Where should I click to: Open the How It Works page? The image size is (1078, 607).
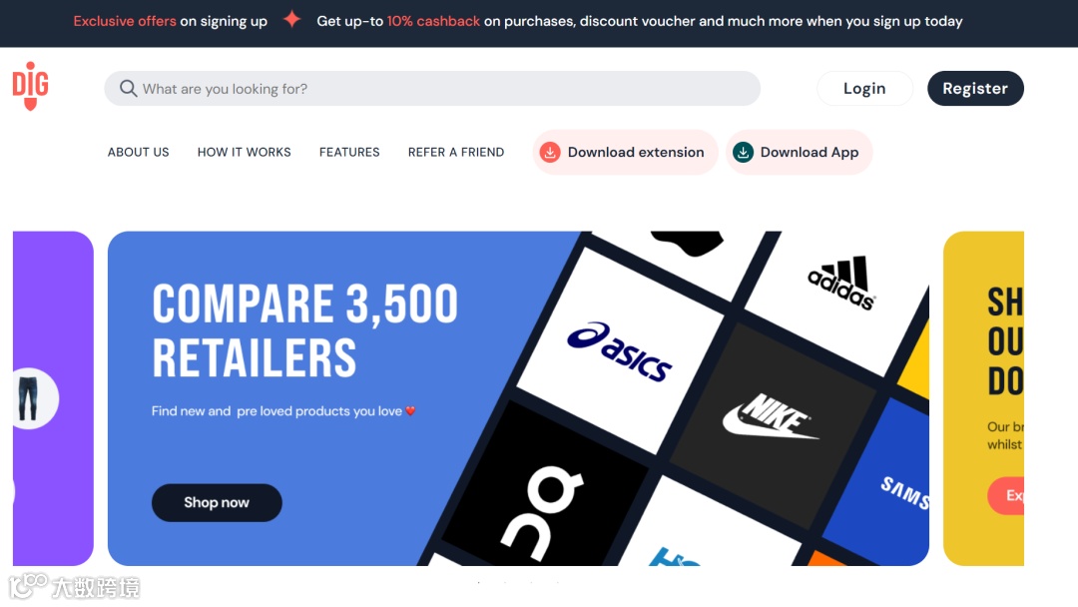tap(245, 152)
